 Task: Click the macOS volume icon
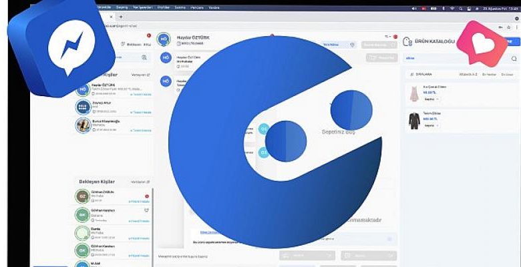click(414, 9)
